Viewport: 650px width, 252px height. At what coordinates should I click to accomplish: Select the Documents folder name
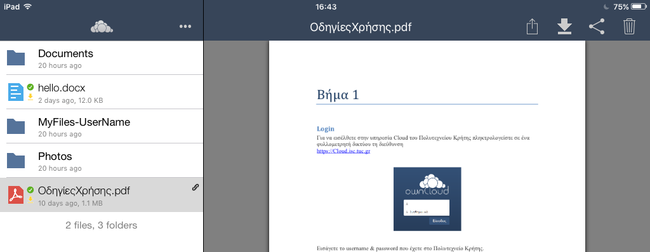[65, 53]
